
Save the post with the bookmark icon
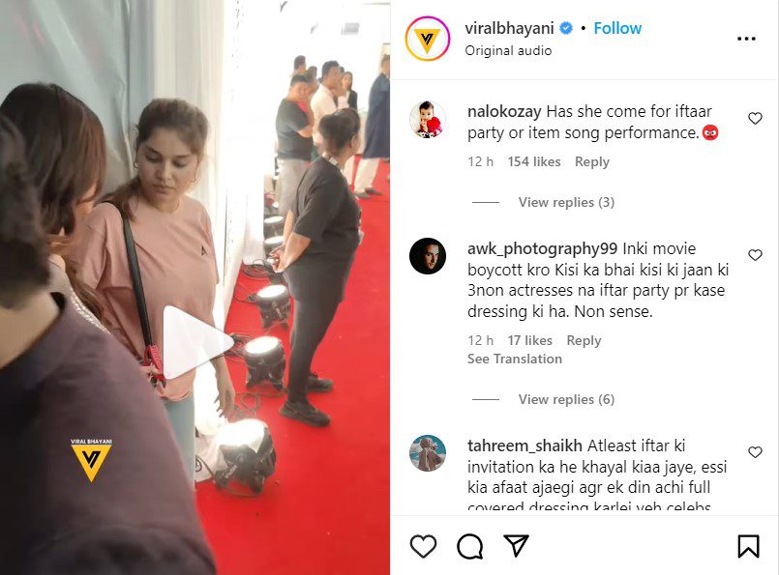coord(748,546)
